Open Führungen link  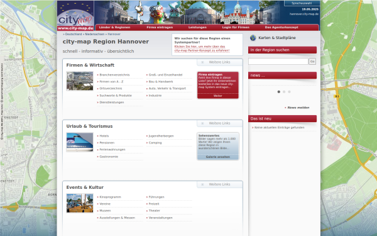[156, 197]
